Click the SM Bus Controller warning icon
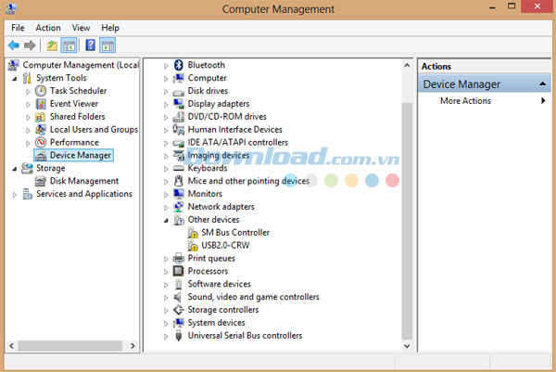The height and width of the screenshot is (372, 556). pyautogui.click(x=193, y=233)
